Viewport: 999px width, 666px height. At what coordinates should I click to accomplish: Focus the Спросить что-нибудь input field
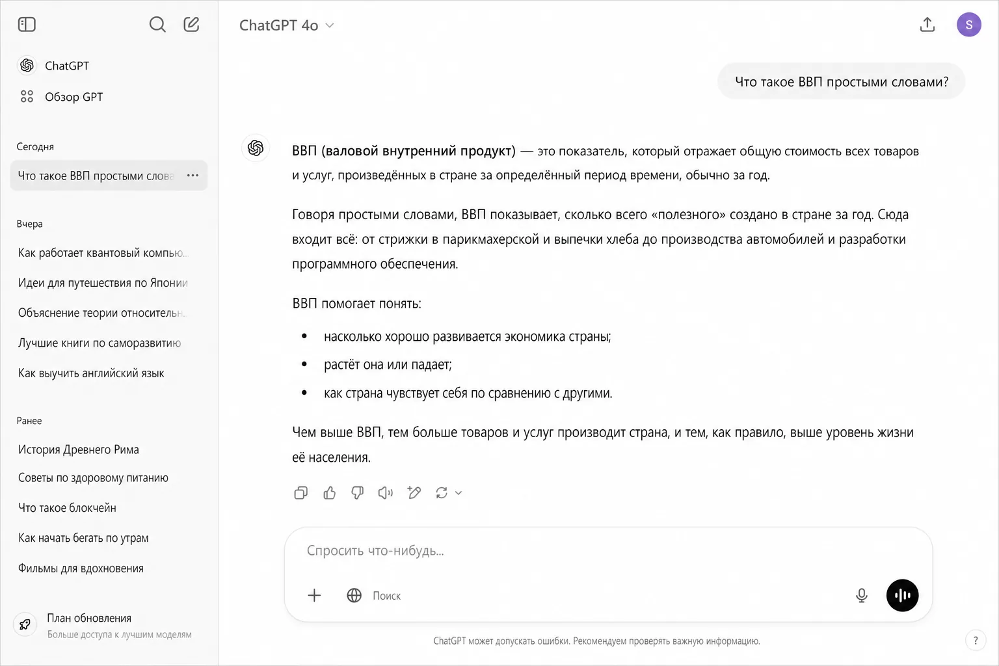click(608, 551)
